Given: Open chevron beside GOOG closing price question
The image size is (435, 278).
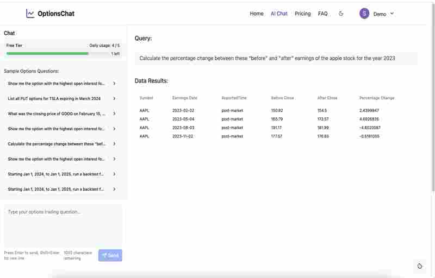Looking at the screenshot, I should pyautogui.click(x=114, y=113).
